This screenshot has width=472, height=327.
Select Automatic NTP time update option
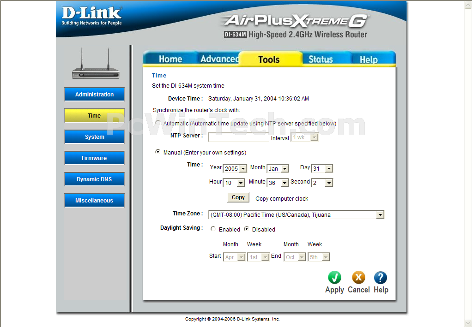coord(158,123)
